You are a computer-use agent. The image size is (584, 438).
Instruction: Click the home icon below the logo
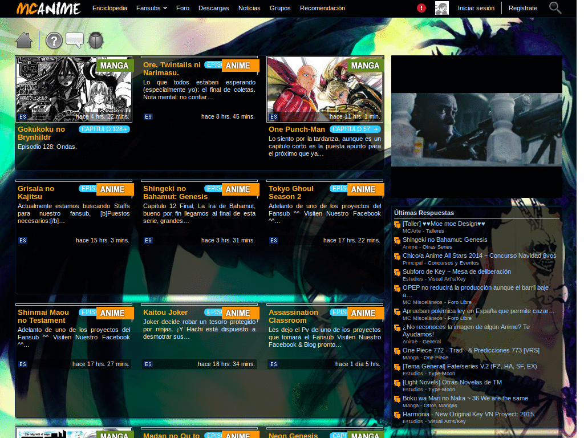click(24, 40)
